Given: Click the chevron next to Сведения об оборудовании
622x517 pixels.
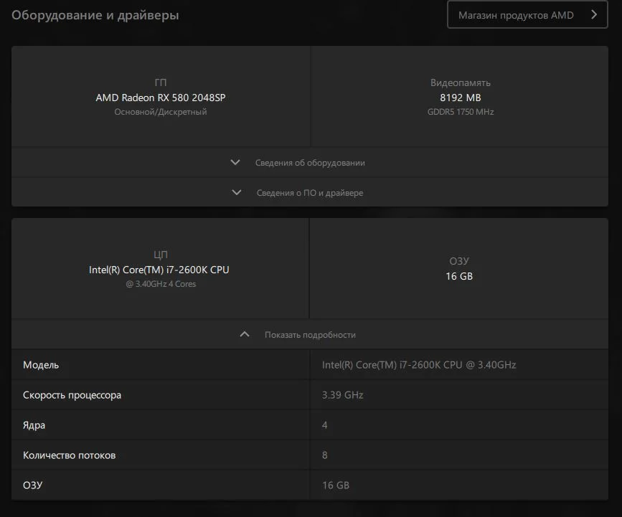Looking at the screenshot, I should point(235,162).
